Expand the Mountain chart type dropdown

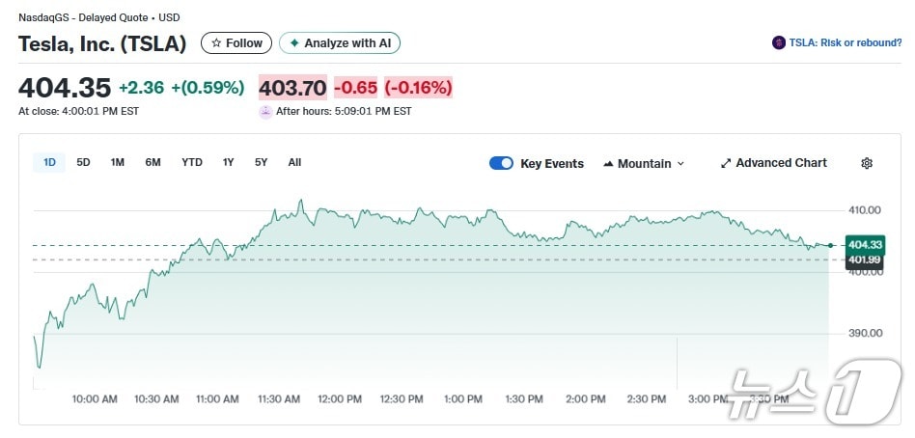click(680, 164)
